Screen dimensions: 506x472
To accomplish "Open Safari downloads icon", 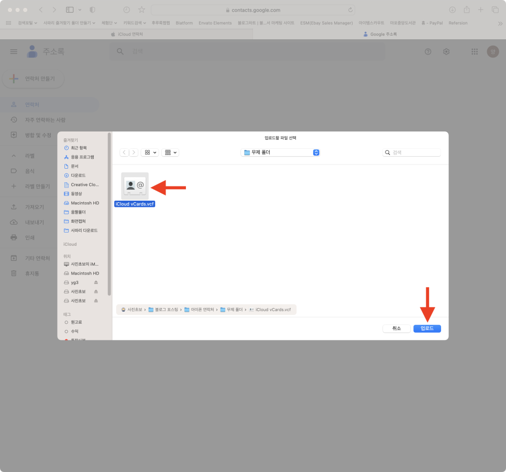I will (453, 10).
